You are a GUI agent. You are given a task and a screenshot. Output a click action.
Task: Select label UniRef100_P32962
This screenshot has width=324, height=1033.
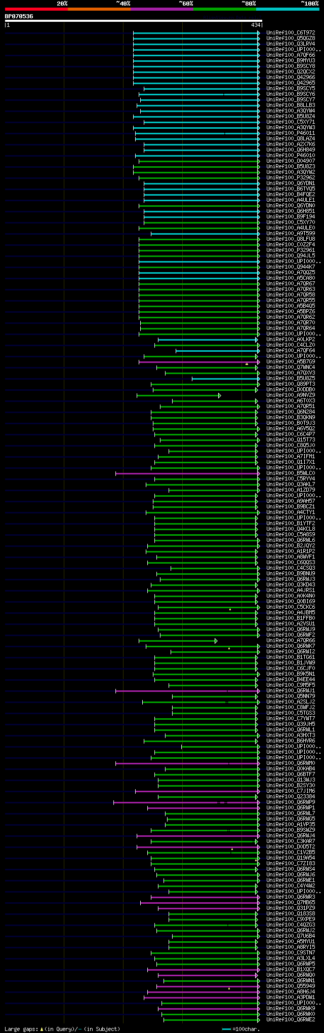291,178
